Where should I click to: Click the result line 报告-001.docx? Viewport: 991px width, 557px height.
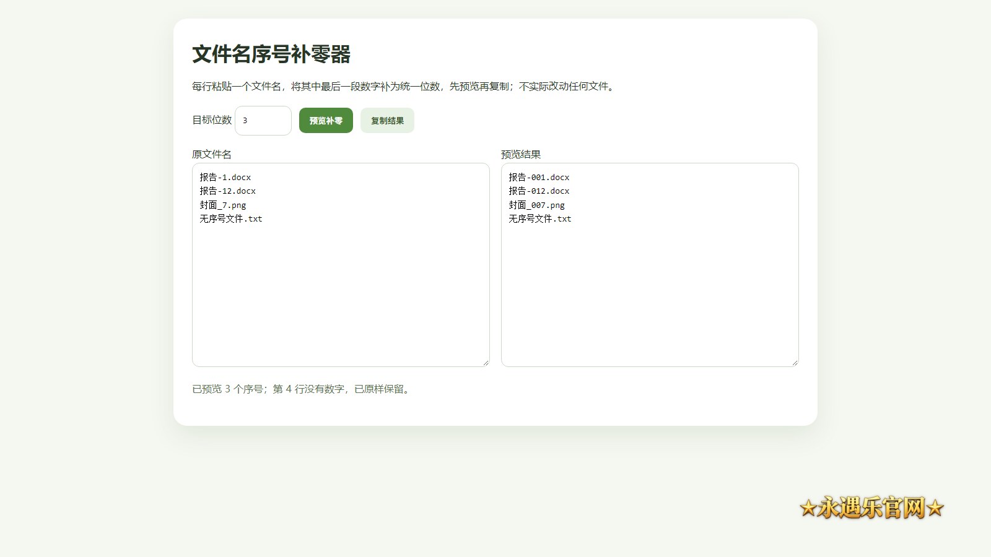coord(539,177)
